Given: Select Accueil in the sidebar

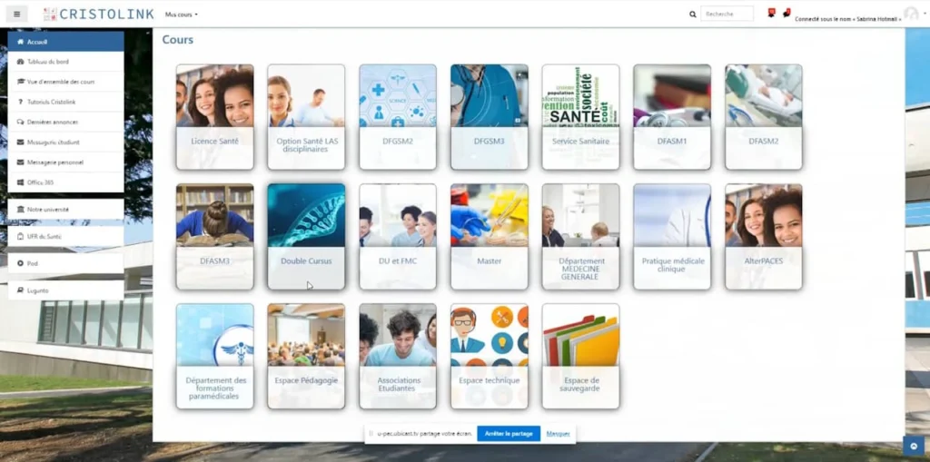Looking at the screenshot, I should [x=65, y=42].
